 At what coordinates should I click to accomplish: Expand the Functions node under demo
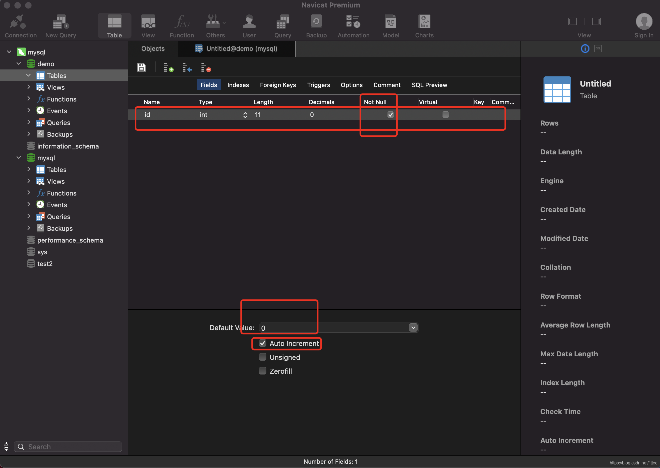(29, 99)
